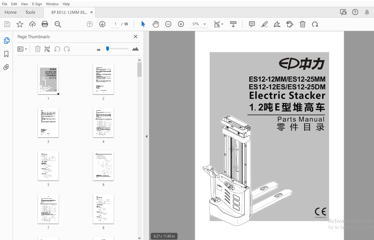Screen dimensions: 374x240
Task: Open the Edit menu
Action: tap(14, 4)
